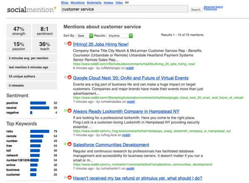This screenshot has height=183, width=249.
Task: Click the positive sentiment bar
Action: click(38, 103)
